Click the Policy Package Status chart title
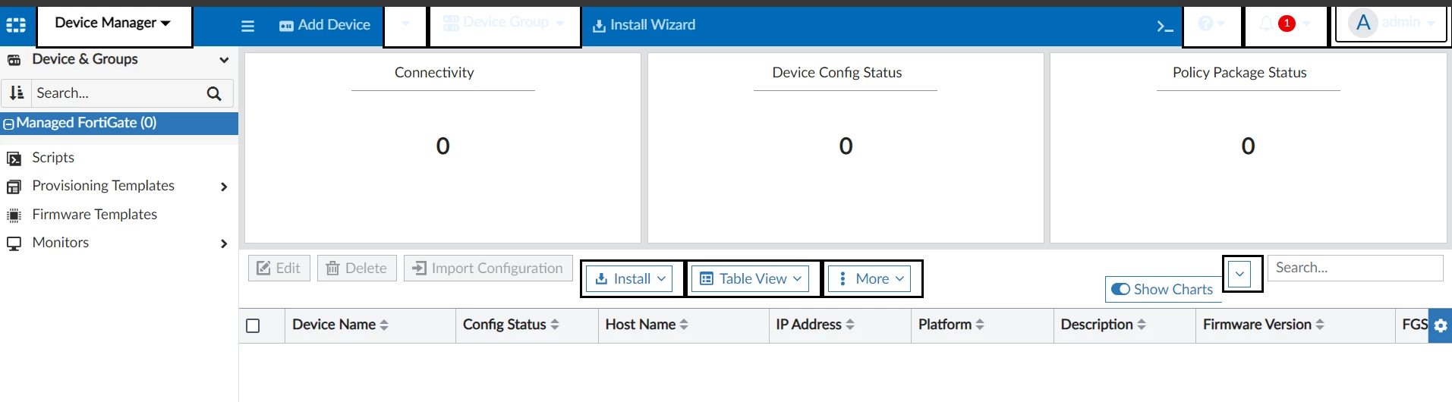This screenshot has height=402, width=1452. [1239, 73]
